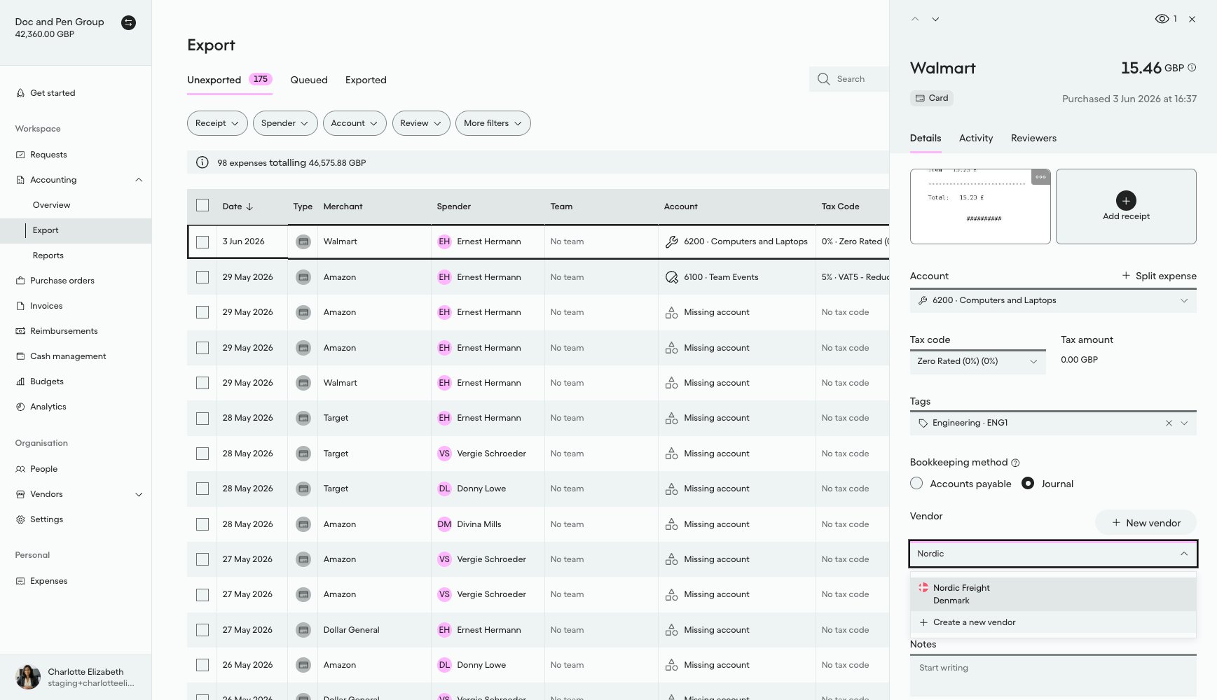Image resolution: width=1217 pixels, height=700 pixels.
Task: Open Purchase orders in sidebar
Action: [x=62, y=281]
